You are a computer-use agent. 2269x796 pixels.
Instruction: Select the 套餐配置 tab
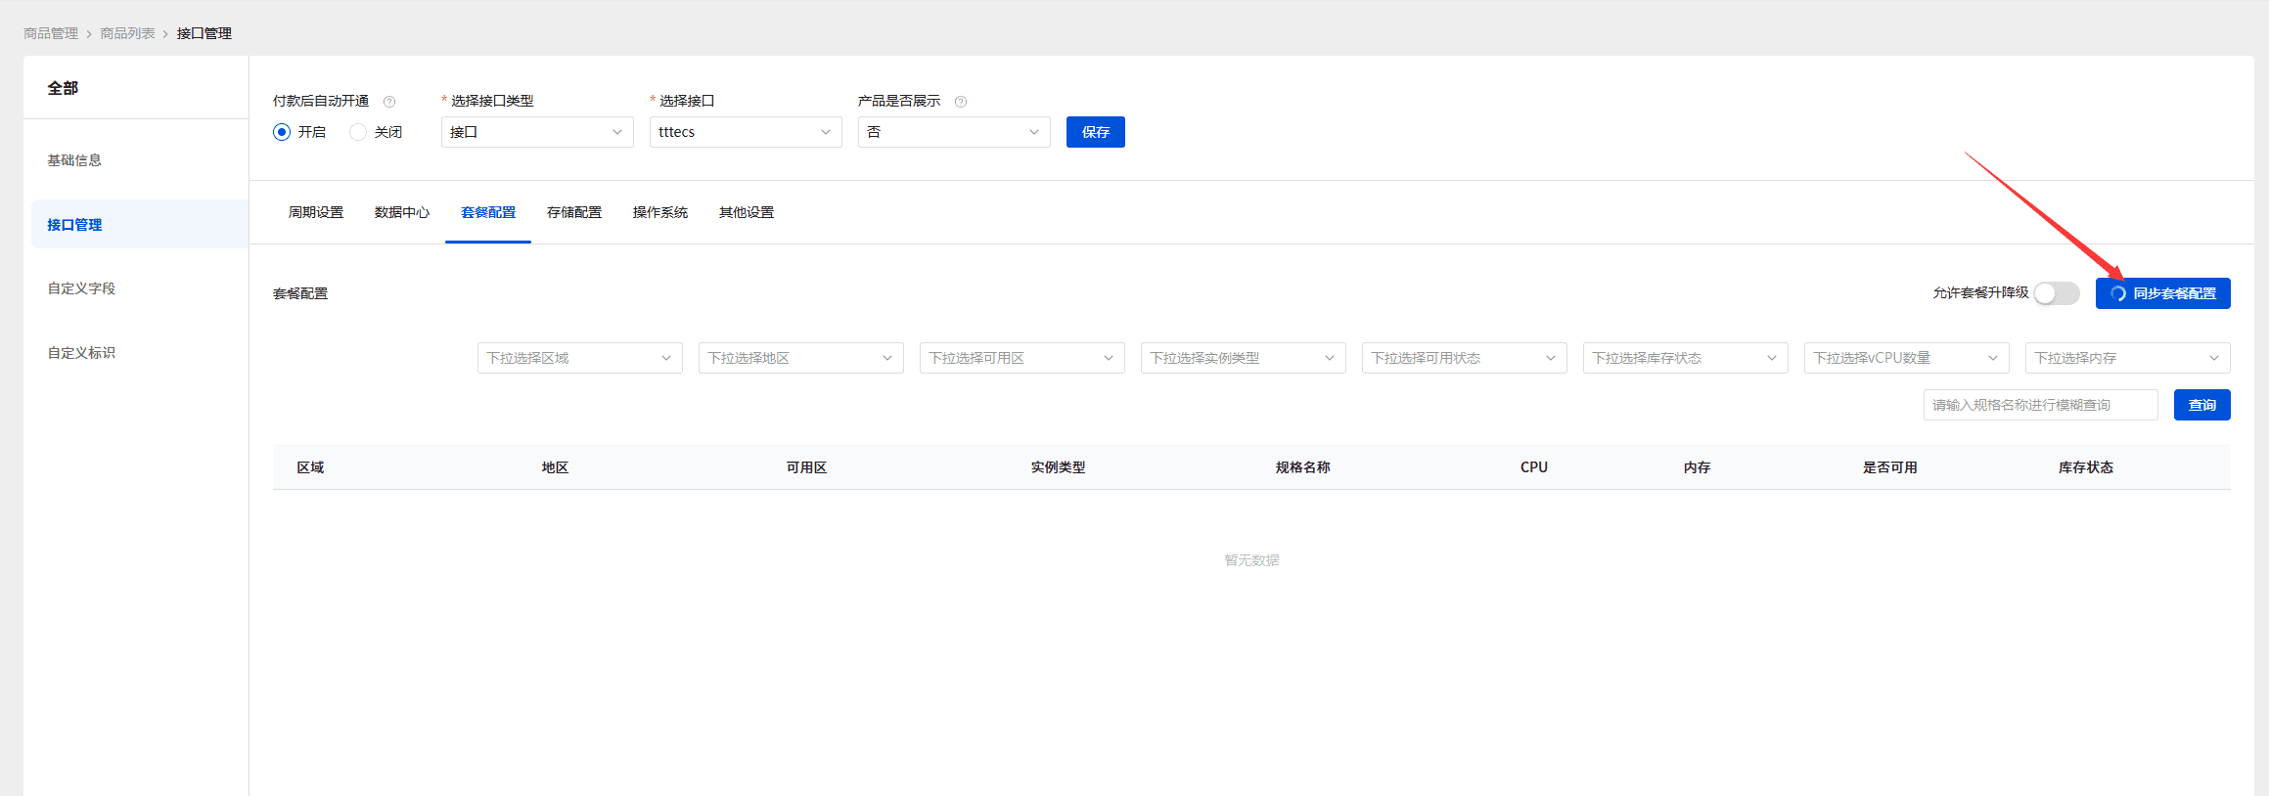[x=488, y=212]
